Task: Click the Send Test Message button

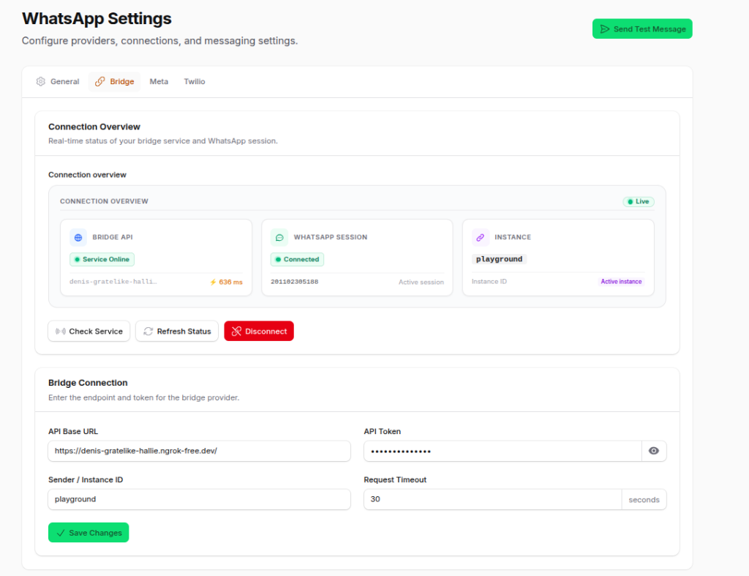Action: [642, 29]
